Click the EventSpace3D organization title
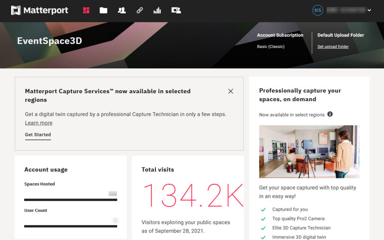Screen dimensions: 384x240 coord(49,41)
